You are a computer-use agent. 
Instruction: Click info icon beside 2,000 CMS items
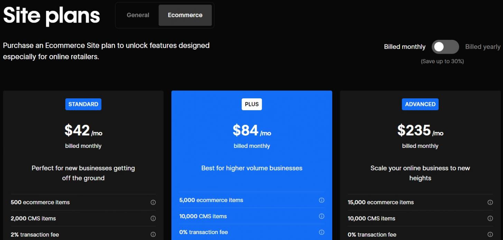click(153, 219)
